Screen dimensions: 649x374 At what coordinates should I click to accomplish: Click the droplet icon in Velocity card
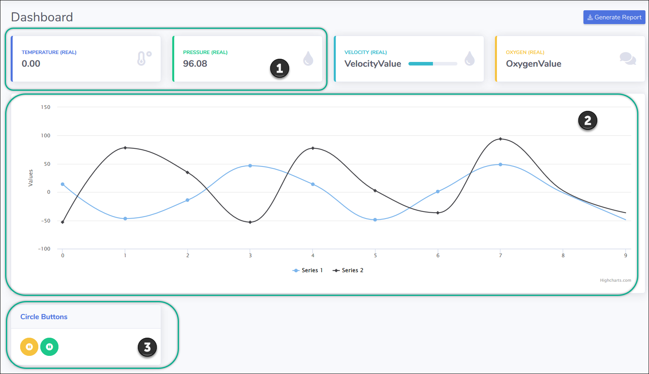pyautogui.click(x=470, y=58)
